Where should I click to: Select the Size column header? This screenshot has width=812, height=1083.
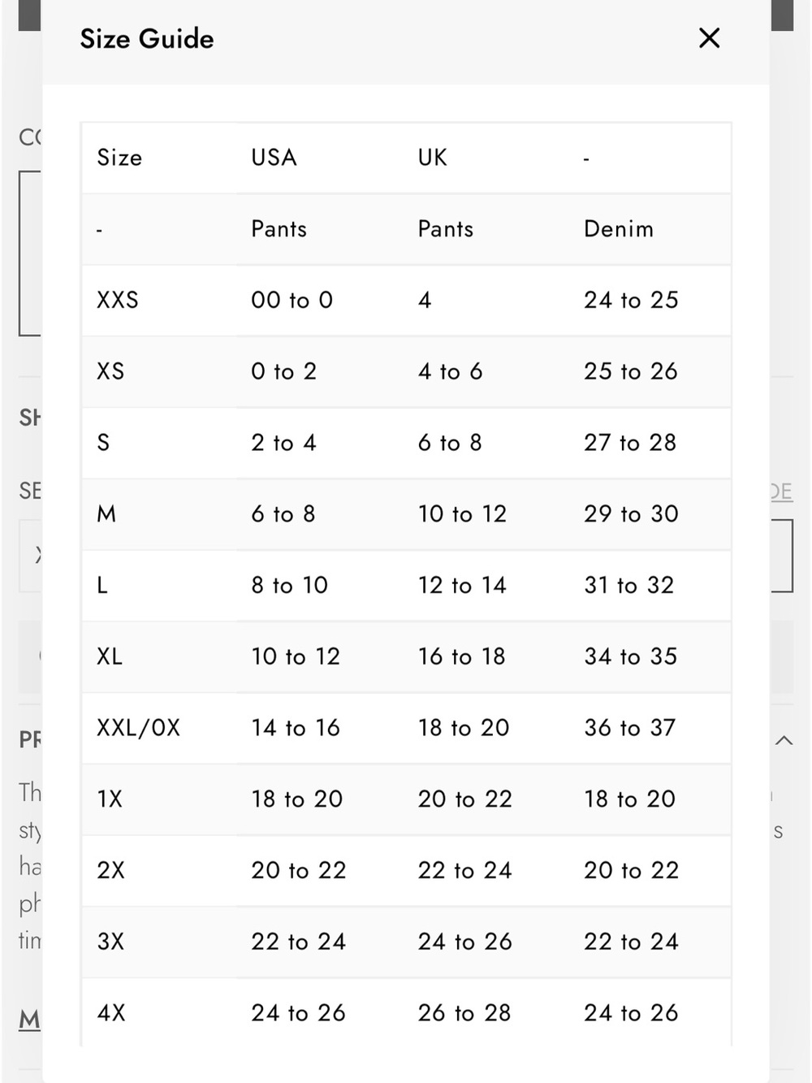[x=119, y=158]
